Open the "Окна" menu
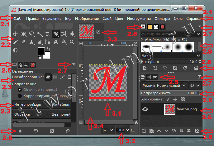The height and width of the screenshot is (146, 214). 178,19
